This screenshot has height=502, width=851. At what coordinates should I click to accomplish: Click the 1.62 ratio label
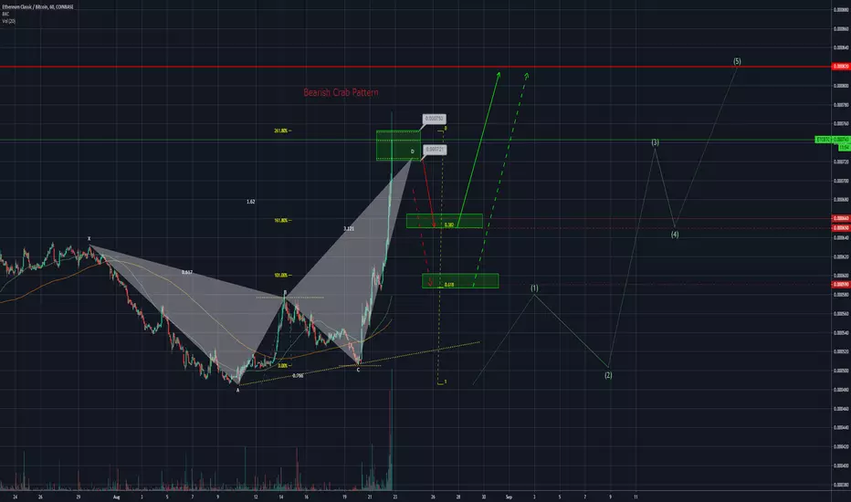point(251,202)
